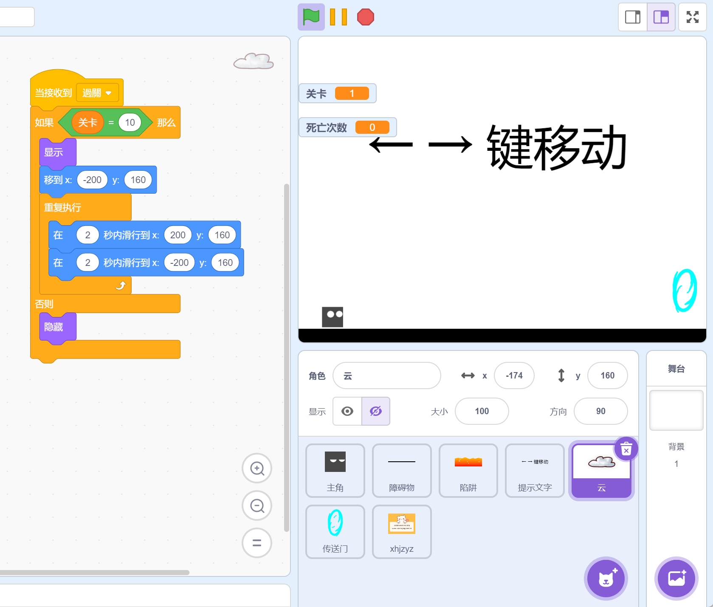The image size is (713, 607).
Task: Show the sprite using eye icon
Action: (347, 411)
